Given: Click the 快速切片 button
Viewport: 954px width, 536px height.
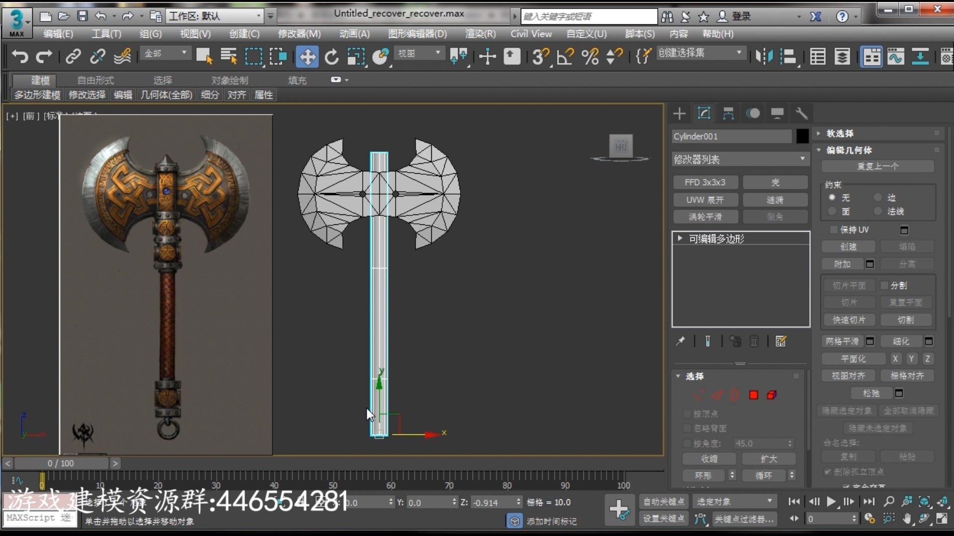Looking at the screenshot, I should [849, 320].
